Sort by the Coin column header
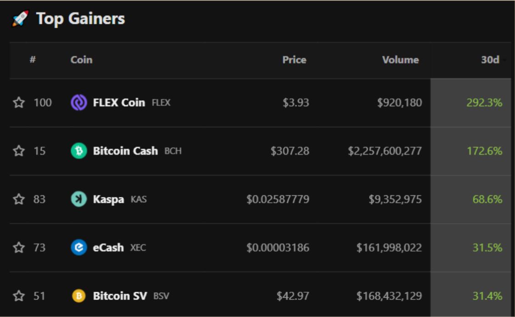 click(81, 60)
